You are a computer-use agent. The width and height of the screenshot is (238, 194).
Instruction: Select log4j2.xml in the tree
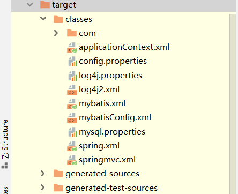point(99,89)
